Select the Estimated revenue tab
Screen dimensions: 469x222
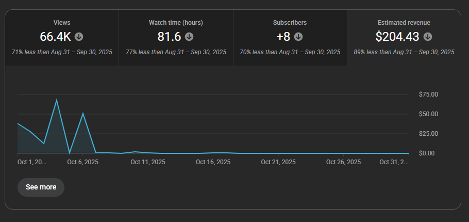tap(404, 23)
